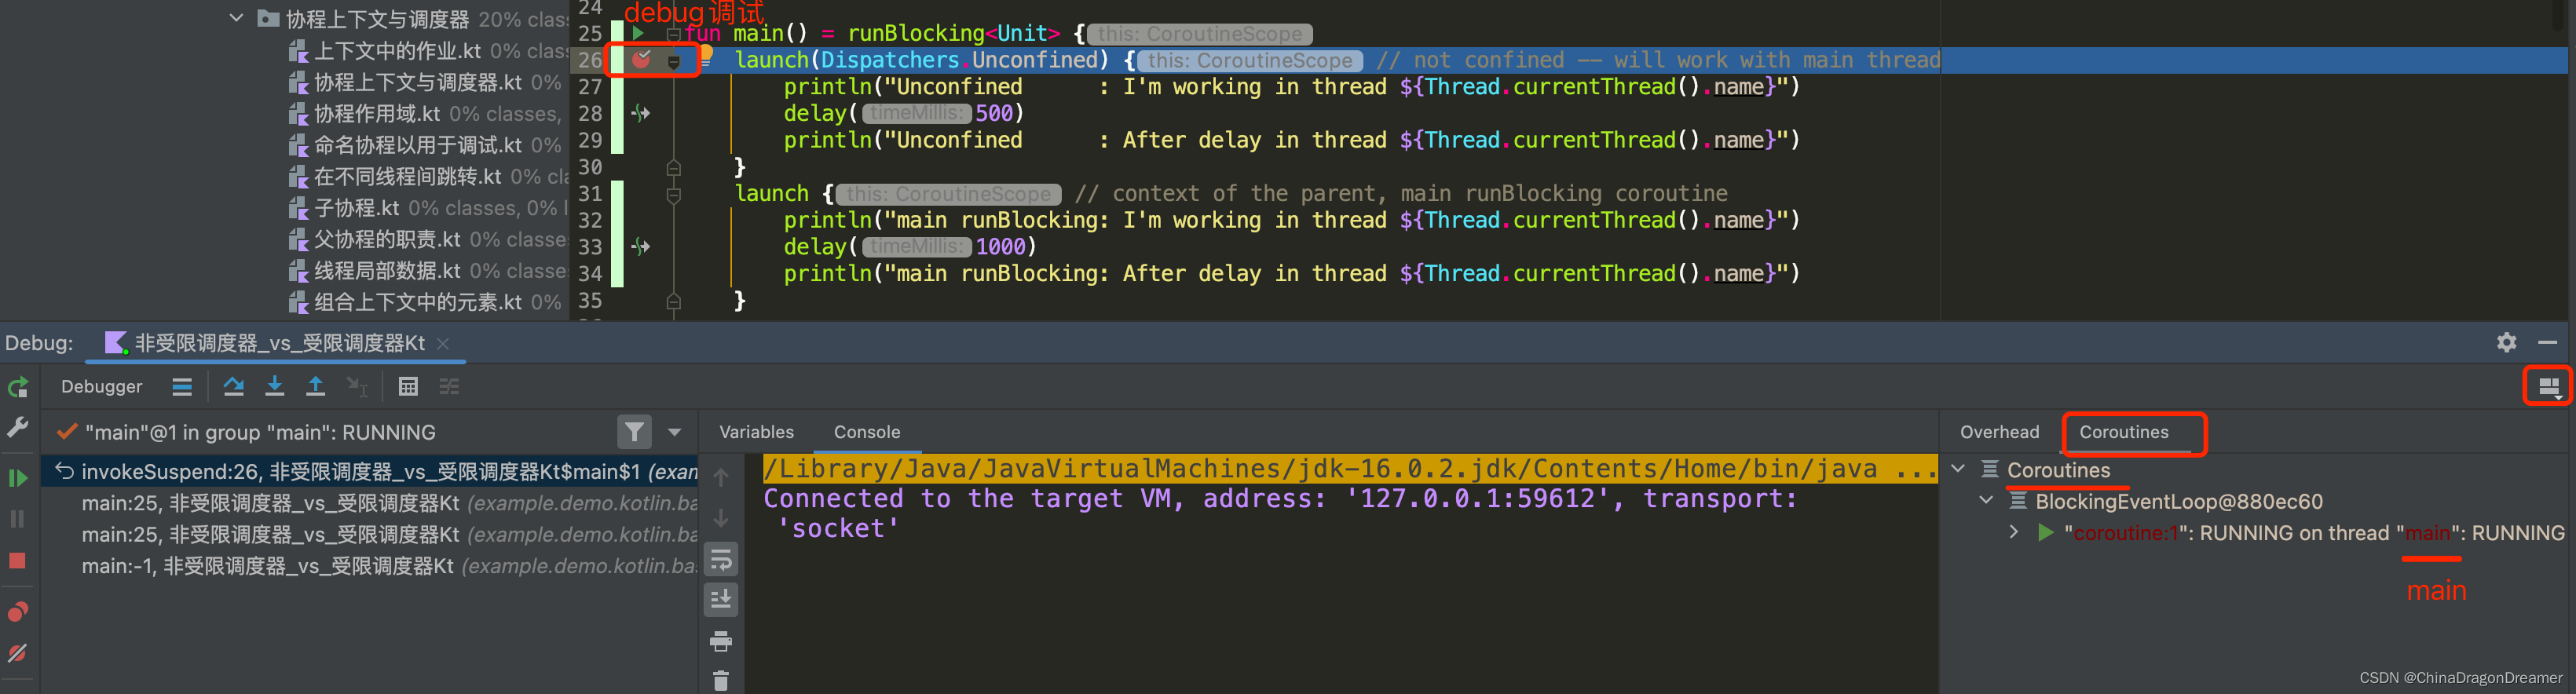
Task: Collapse the main function fold at line 25
Action: tap(674, 34)
